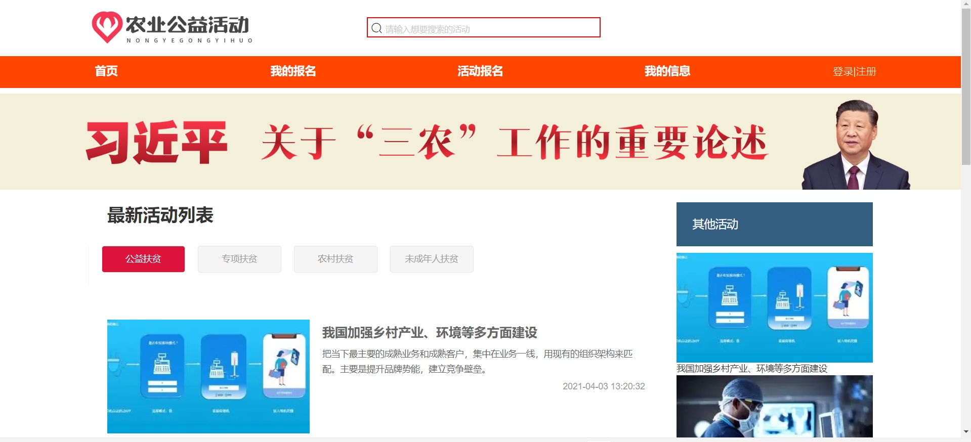Open article title 我国加强乡村产业、环境等多方面建设
Image resolution: width=971 pixels, height=442 pixels.
(430, 333)
